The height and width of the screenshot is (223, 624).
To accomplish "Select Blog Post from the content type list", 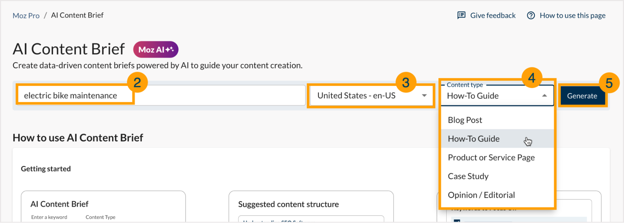I will tap(465, 120).
